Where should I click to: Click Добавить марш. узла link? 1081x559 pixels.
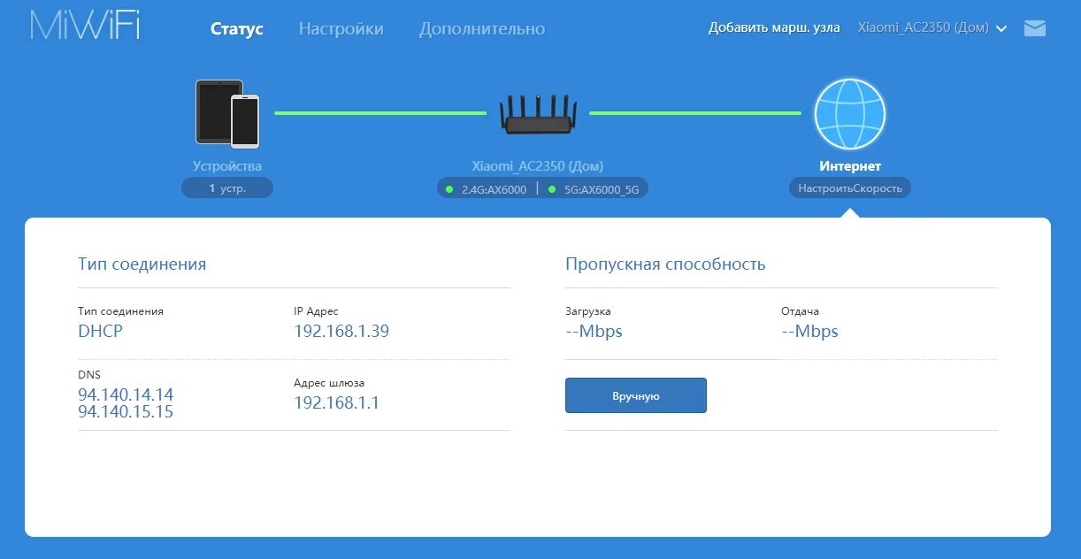tap(775, 27)
